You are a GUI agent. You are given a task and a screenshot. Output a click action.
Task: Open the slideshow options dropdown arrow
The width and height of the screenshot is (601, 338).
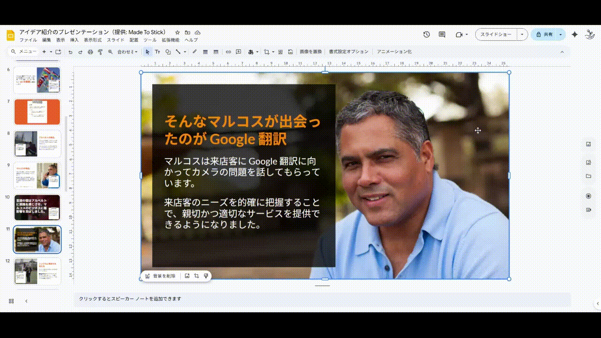[522, 34]
